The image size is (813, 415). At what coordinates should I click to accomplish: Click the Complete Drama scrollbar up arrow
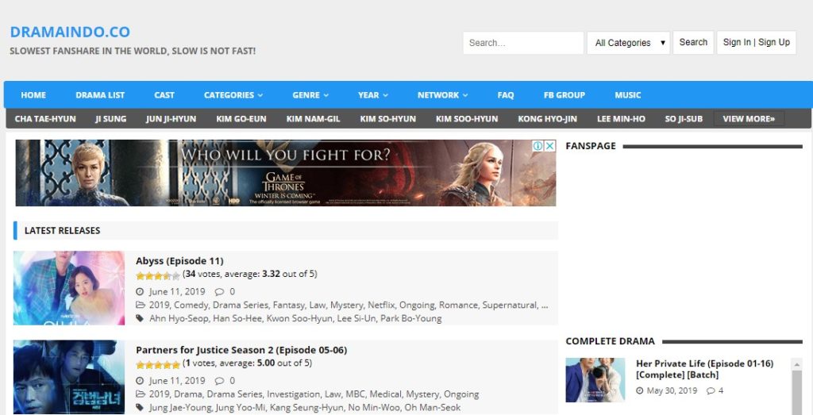point(796,365)
